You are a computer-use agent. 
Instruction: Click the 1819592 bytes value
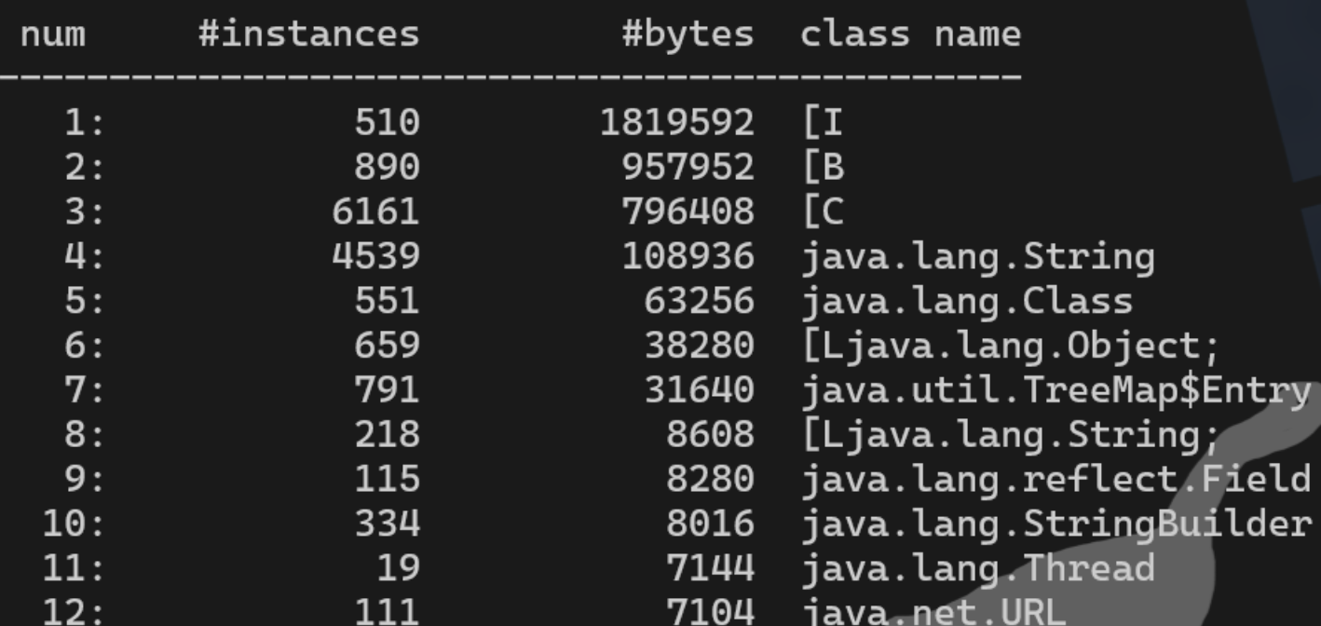[x=677, y=122]
